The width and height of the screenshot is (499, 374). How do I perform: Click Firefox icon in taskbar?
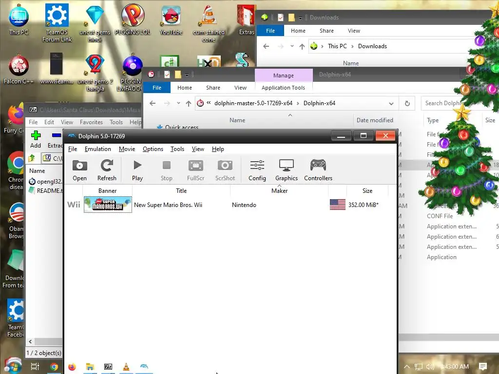click(72, 367)
